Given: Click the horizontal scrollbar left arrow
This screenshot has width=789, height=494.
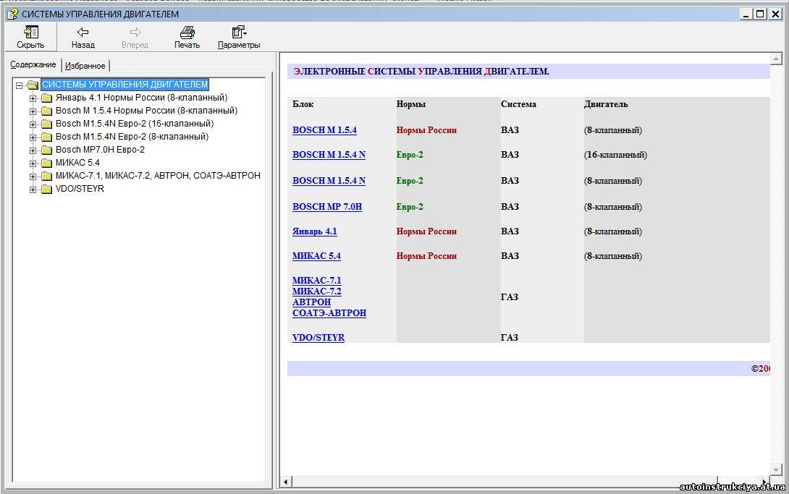Looking at the screenshot, I should click(286, 482).
